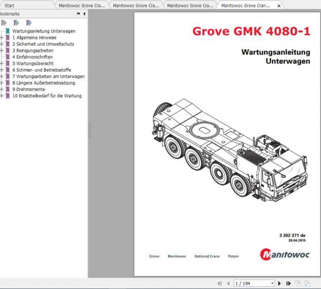Open bookmark 10 Ersatzteilbedarf für die Wartung
The height and width of the screenshot is (289, 321).
point(47,96)
